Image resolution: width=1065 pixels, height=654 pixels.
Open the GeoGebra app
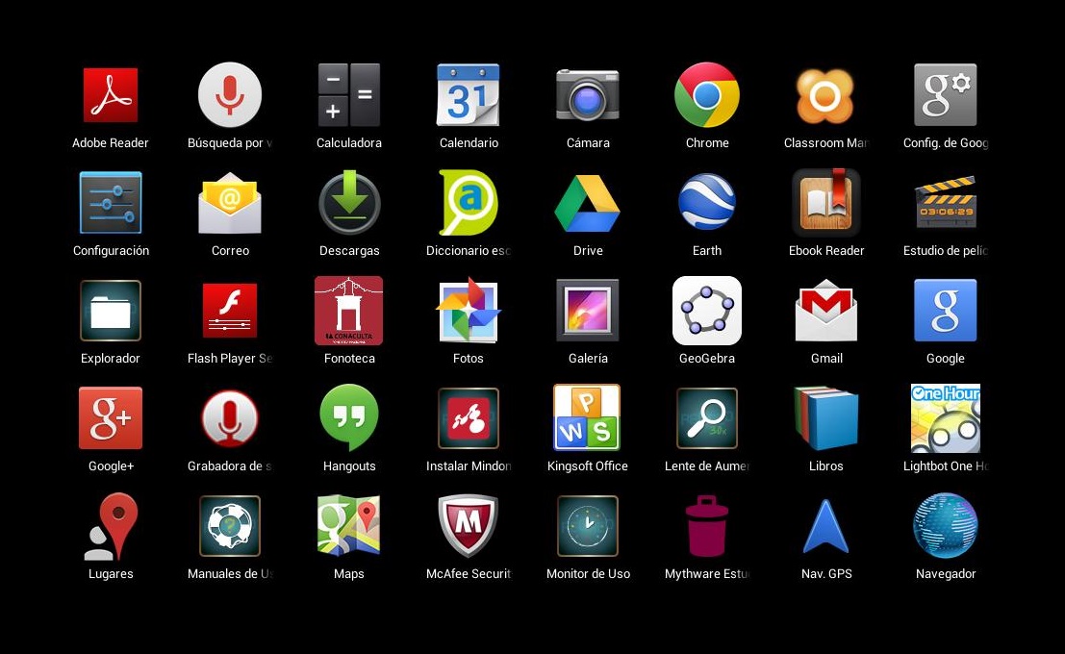tap(707, 311)
